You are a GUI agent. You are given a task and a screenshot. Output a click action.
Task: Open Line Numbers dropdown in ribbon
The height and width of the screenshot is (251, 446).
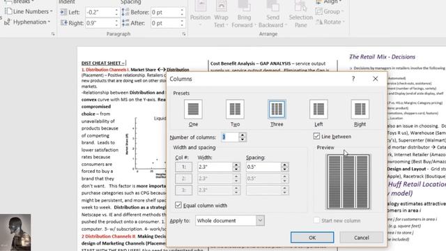coord(29,11)
